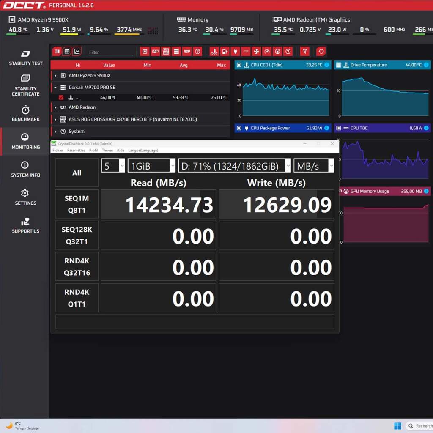This screenshot has height=433, width=433.
Task: Open the Benchmark section in OCCT sidebar
Action: (25, 113)
